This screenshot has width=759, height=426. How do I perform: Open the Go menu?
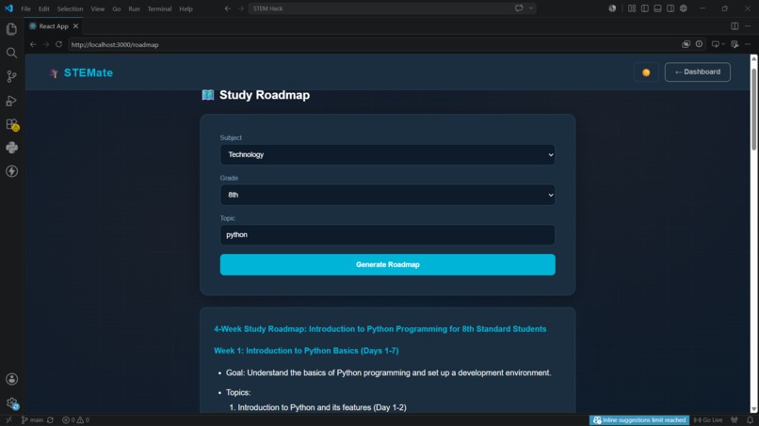[116, 8]
